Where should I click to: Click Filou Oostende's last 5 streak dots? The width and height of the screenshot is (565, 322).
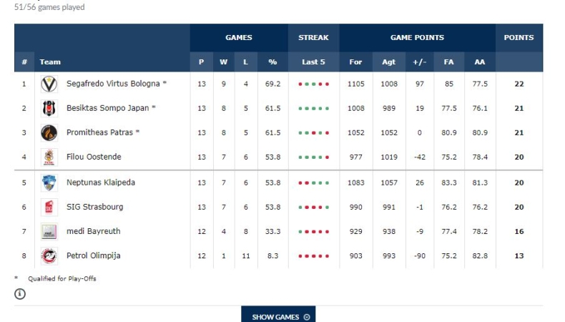click(313, 157)
